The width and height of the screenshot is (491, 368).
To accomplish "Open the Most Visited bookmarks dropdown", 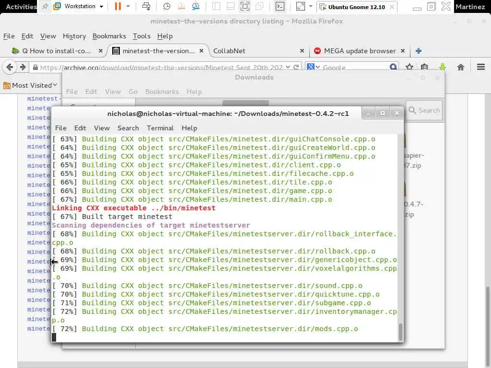I will click(31, 85).
